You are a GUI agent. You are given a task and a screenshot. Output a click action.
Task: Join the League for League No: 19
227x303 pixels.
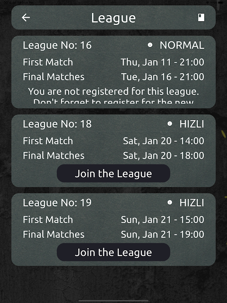coord(113,252)
